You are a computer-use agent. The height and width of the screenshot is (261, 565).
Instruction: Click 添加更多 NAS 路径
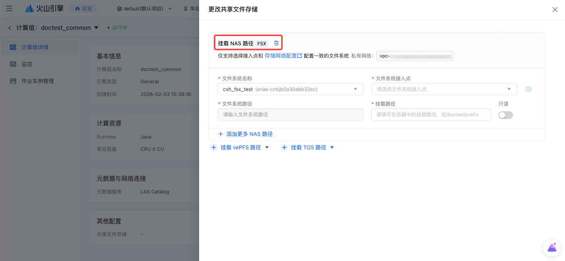point(245,134)
